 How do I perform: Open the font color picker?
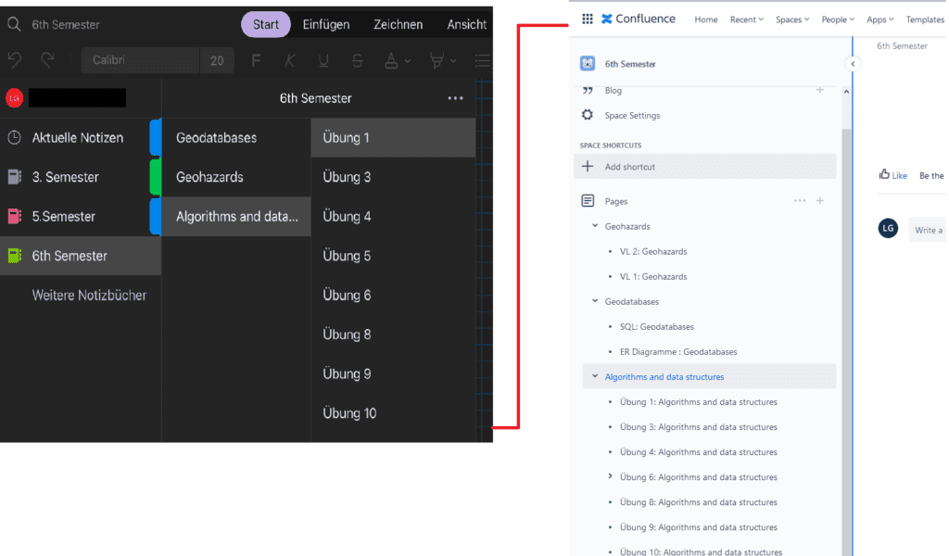391,60
